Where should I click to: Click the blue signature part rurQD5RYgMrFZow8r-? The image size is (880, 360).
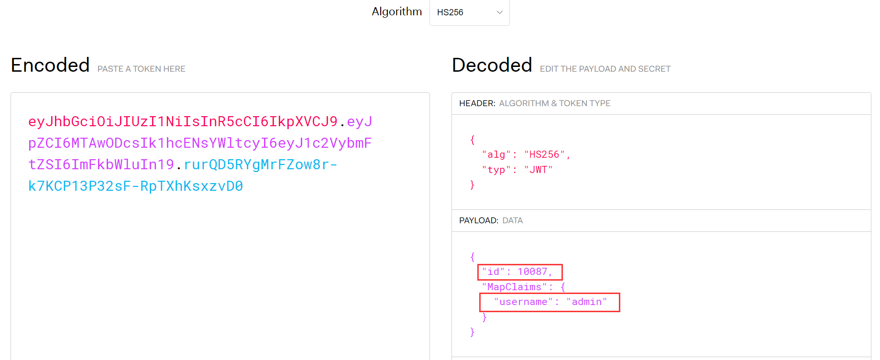[x=261, y=164]
